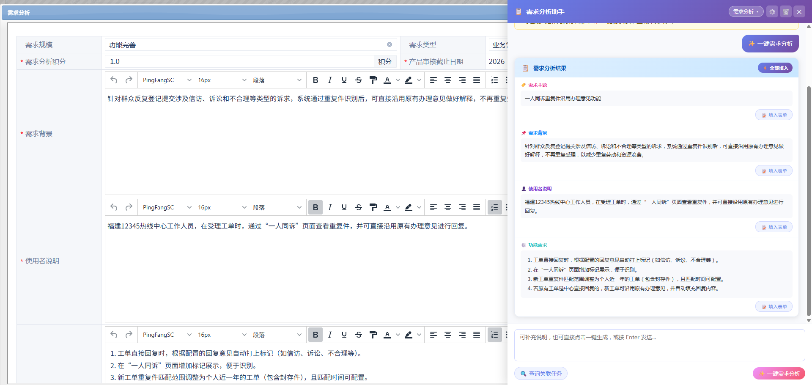
Task: Click 查询关联任务 button
Action: tap(541, 374)
